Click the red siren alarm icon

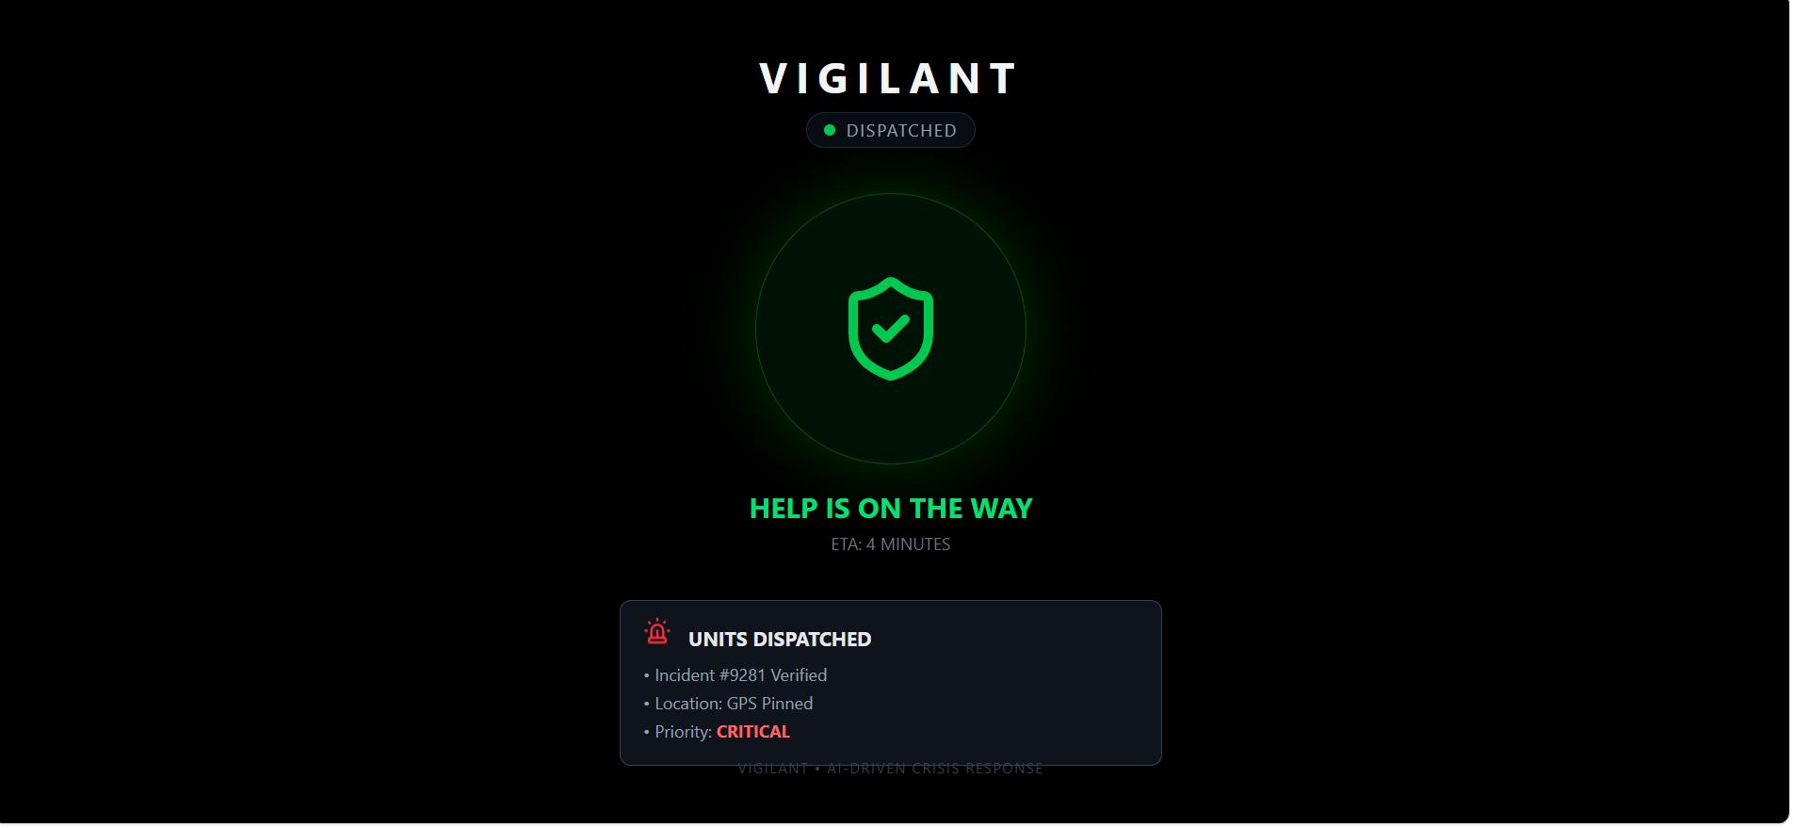click(657, 631)
